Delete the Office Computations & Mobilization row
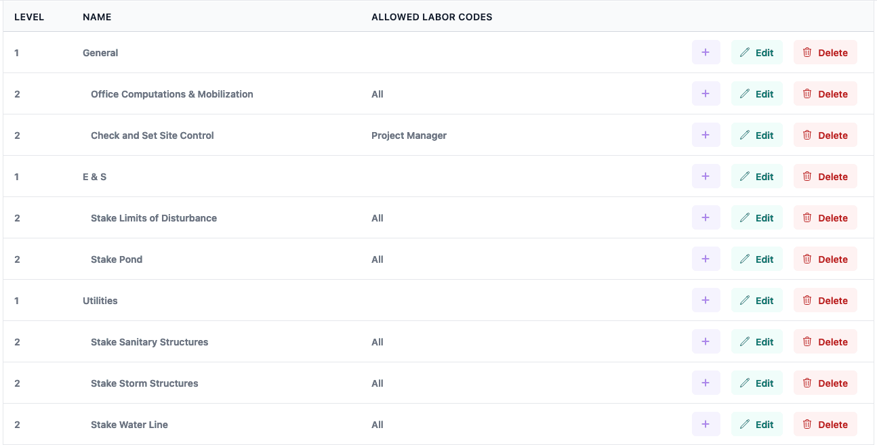 825,94
